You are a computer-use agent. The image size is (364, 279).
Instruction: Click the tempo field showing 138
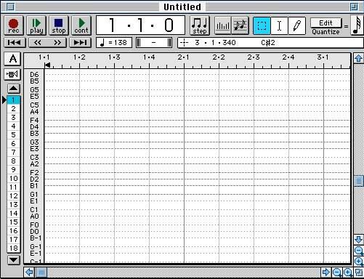pyautogui.click(x=114, y=43)
